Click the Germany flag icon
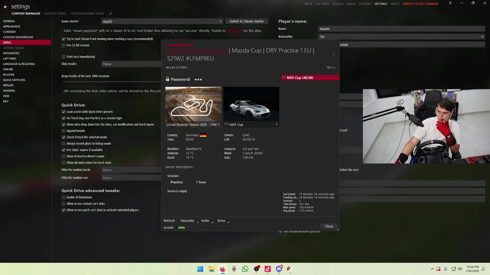This screenshot has height=275, width=490. coord(203,135)
